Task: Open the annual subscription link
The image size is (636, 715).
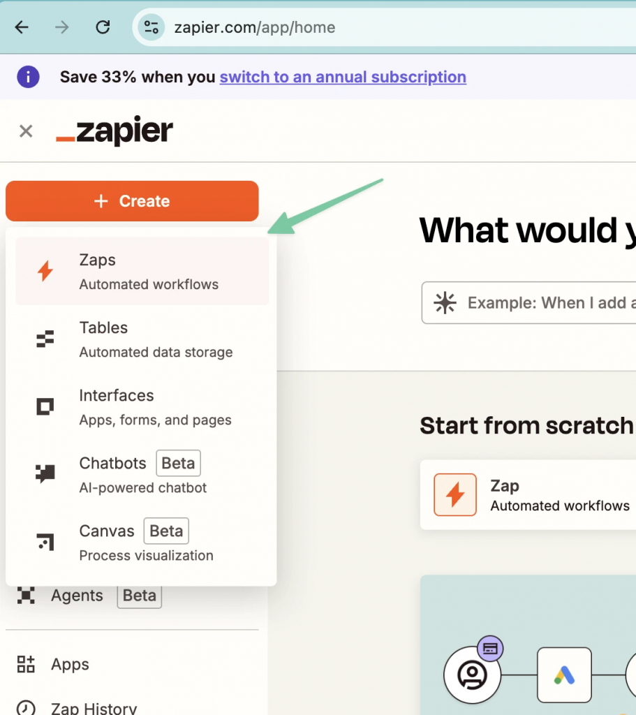Action: coord(342,77)
